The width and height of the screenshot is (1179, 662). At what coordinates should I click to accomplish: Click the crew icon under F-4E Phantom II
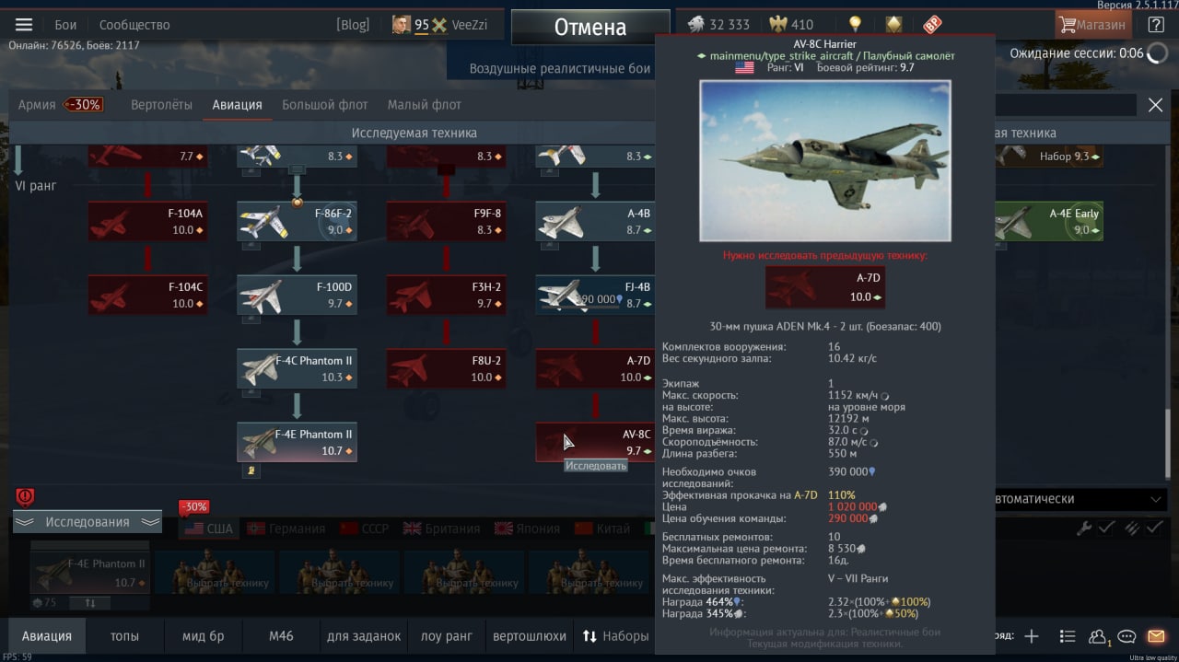click(x=251, y=470)
